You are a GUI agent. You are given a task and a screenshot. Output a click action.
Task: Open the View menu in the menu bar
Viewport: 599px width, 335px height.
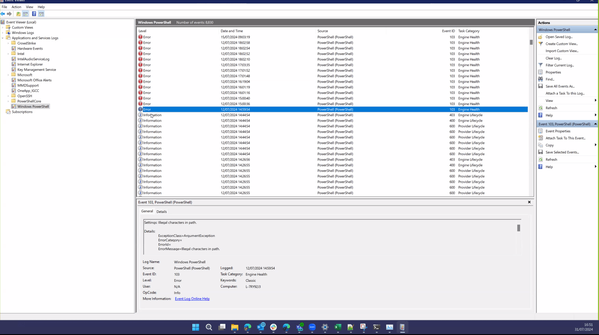tap(29, 7)
